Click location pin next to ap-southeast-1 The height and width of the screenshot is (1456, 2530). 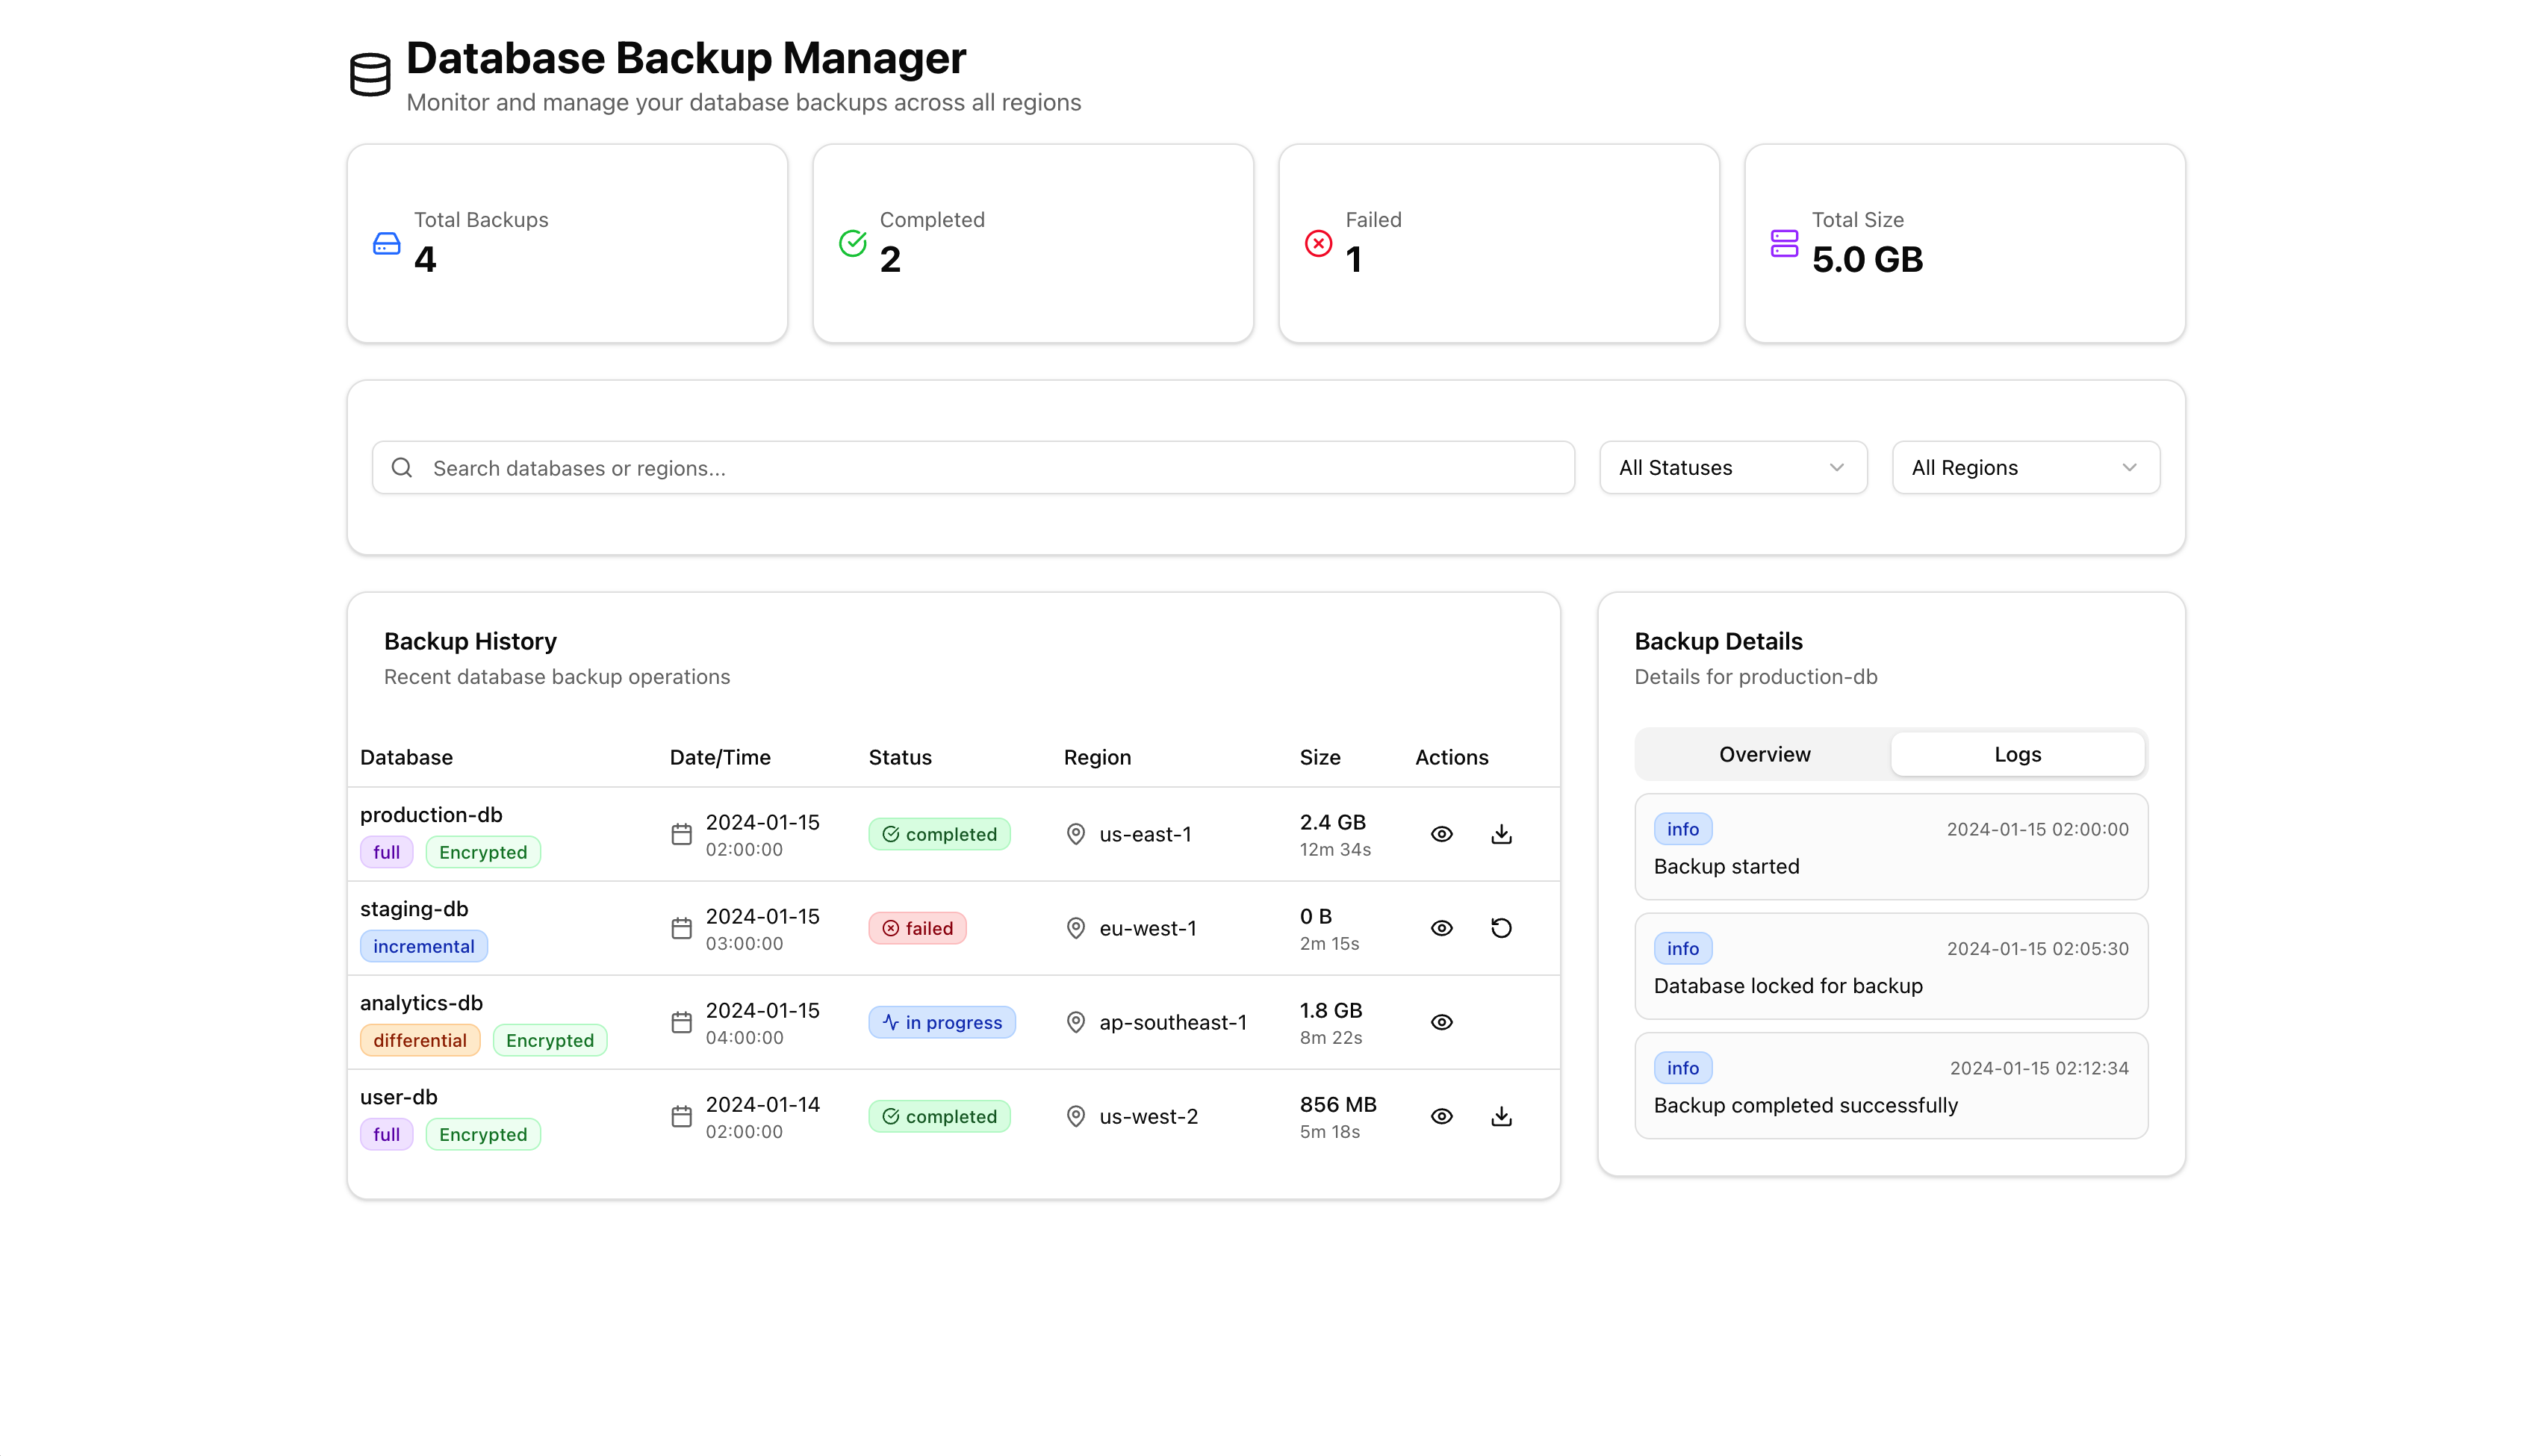pos(1075,1022)
